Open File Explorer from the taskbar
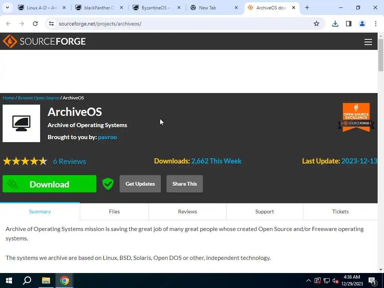 tap(46, 280)
